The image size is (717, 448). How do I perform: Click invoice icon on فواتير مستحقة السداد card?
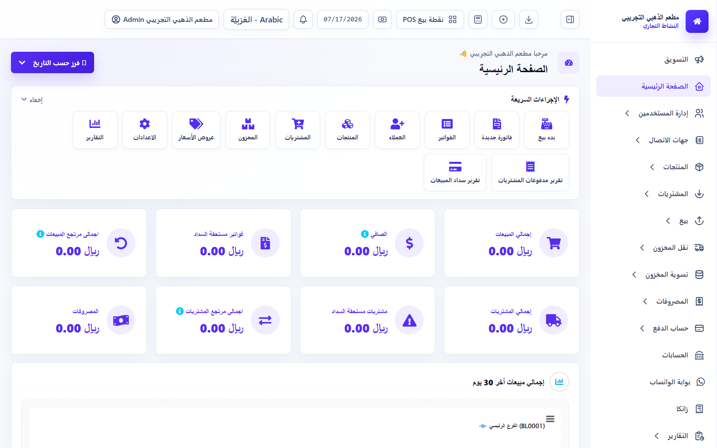click(265, 243)
